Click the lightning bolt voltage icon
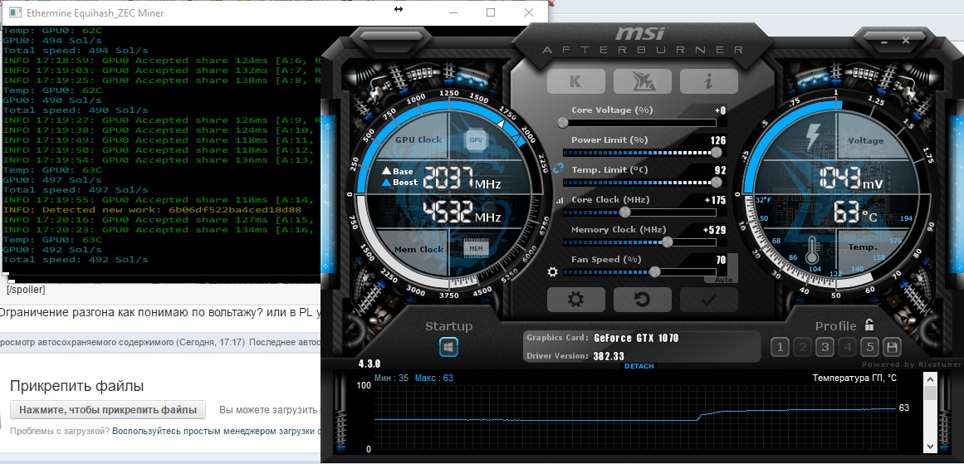 [x=813, y=139]
